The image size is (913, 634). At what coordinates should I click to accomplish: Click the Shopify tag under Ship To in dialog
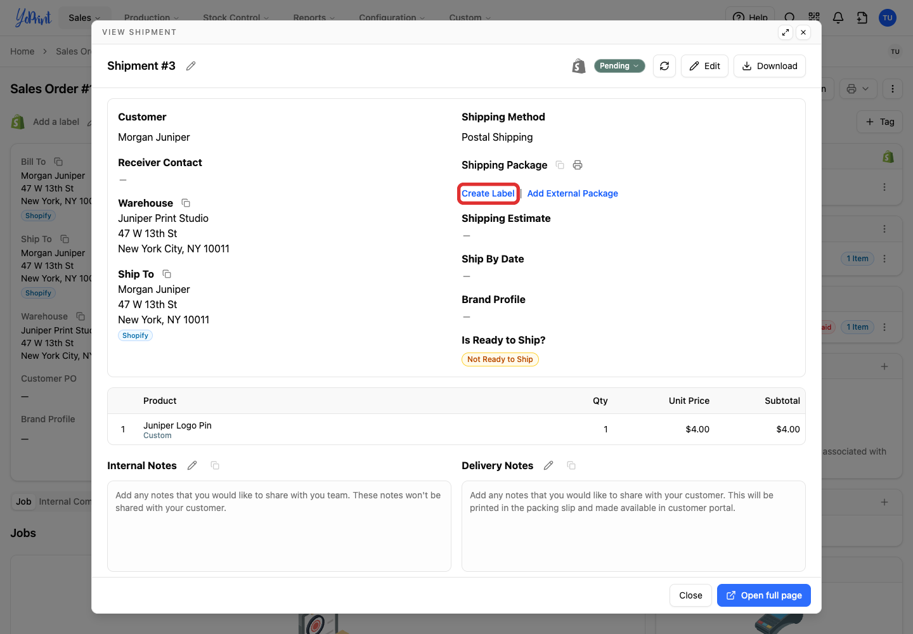(x=135, y=335)
